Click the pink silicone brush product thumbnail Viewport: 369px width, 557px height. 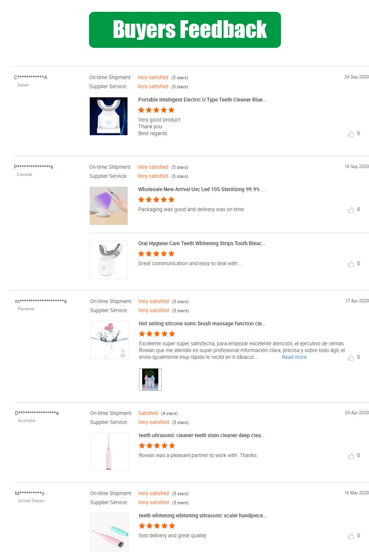click(109, 340)
